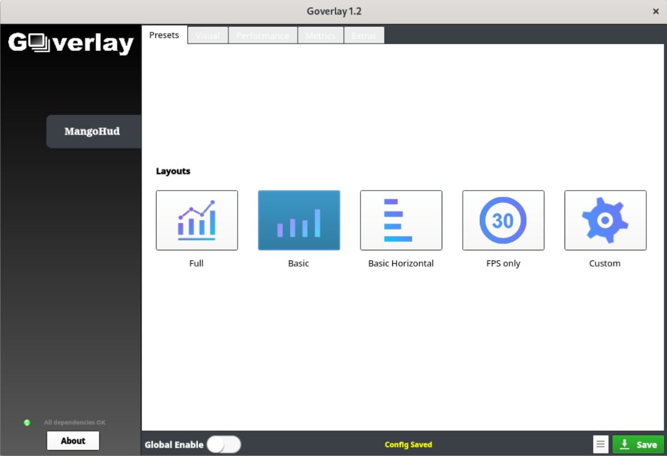Select the Full layout preset icon

(197, 220)
